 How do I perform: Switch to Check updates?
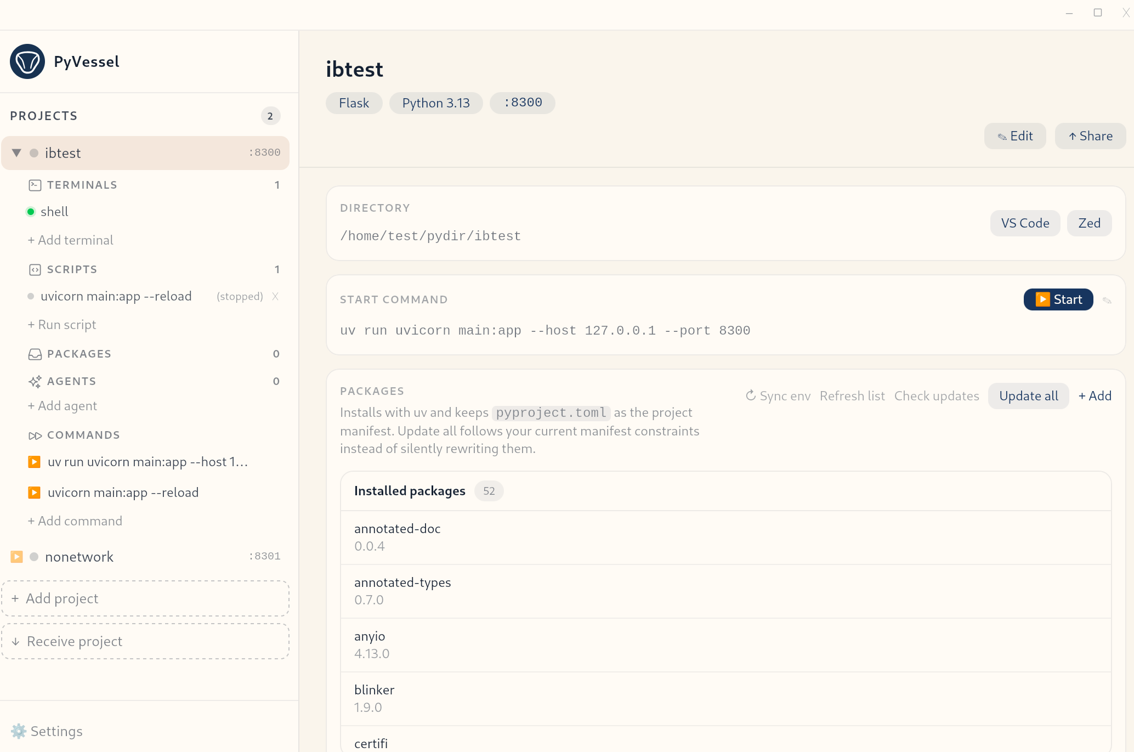coord(937,395)
